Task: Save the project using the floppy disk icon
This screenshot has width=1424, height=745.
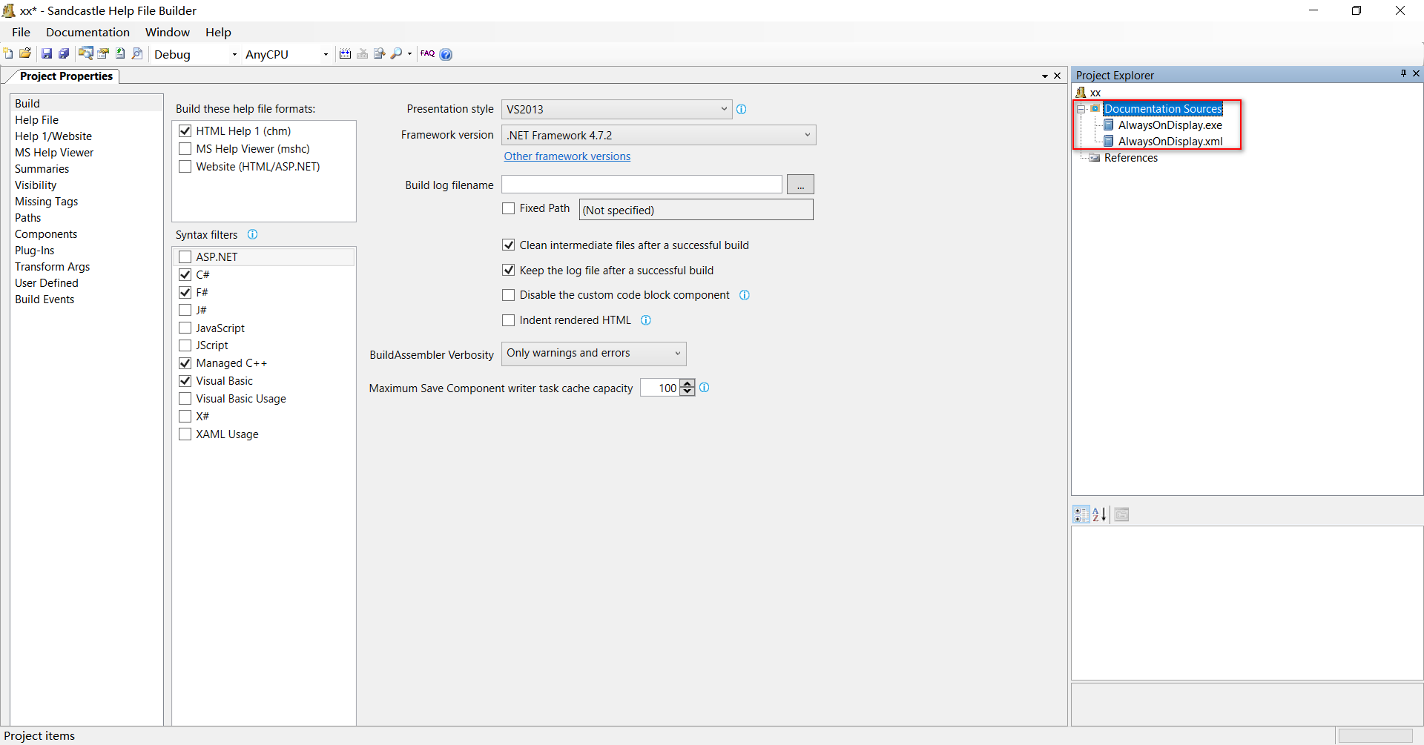Action: (47, 53)
